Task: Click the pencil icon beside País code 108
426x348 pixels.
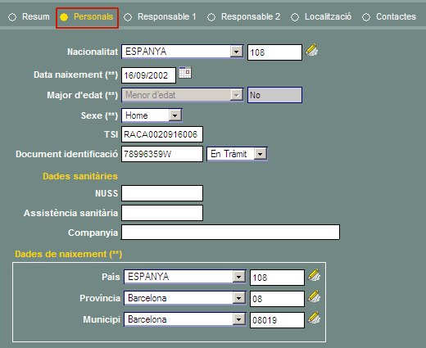Action: tap(314, 275)
